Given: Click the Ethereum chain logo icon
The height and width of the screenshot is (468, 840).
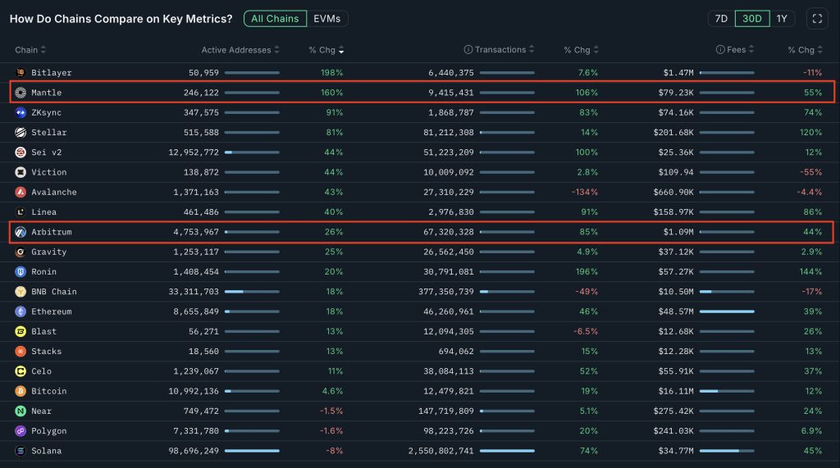Looking at the screenshot, I should click(x=21, y=311).
